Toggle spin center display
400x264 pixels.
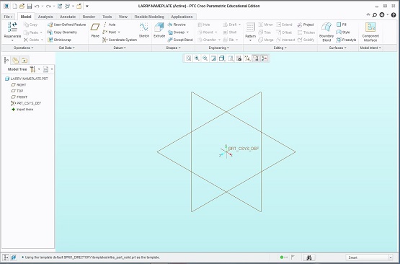[265, 58]
